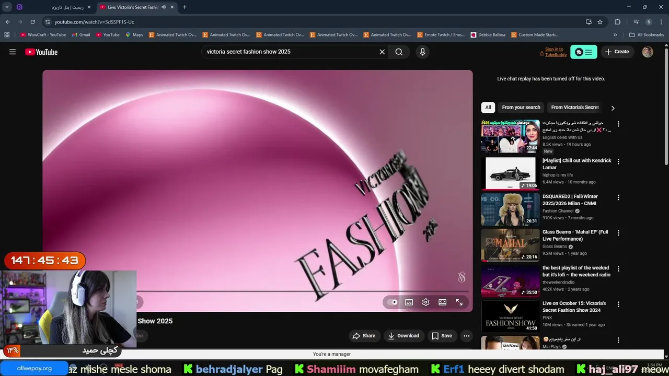Viewport: 669px width, 376px height.
Task: Open options for Mia Plays video
Action: point(618,340)
